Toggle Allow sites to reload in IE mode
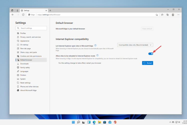Viewport: 187px width, 125px height. point(151,54)
